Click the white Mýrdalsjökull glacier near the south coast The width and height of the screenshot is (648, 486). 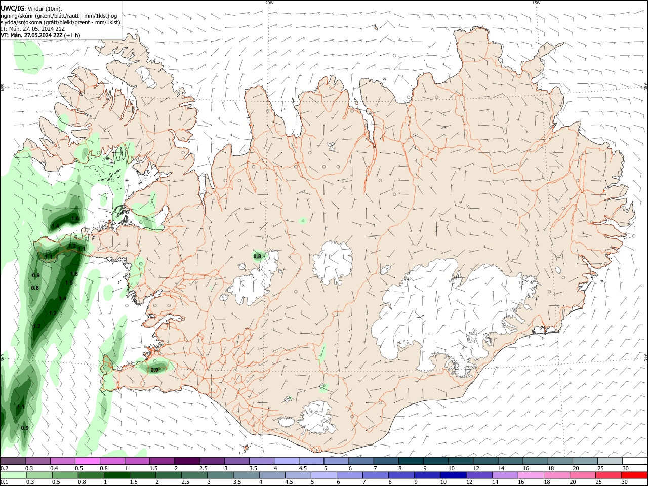(x=317, y=418)
